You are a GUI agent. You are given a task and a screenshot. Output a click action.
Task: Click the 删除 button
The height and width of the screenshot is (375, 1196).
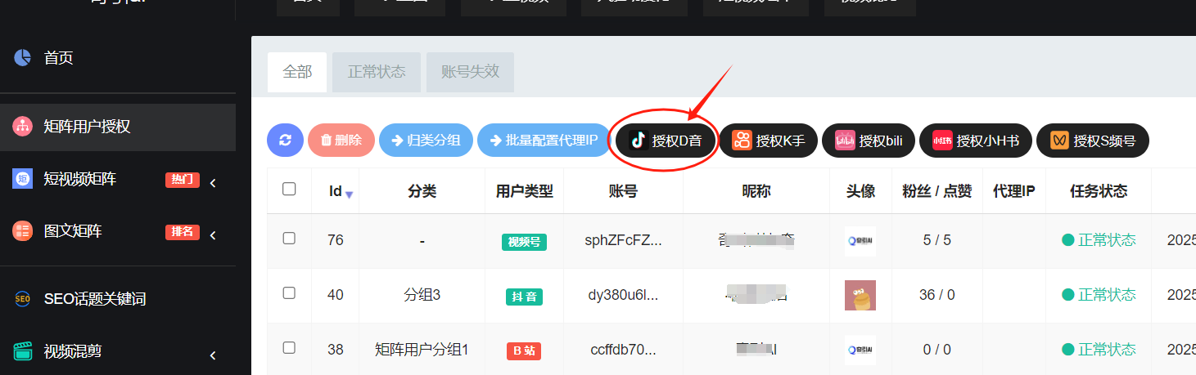click(341, 141)
